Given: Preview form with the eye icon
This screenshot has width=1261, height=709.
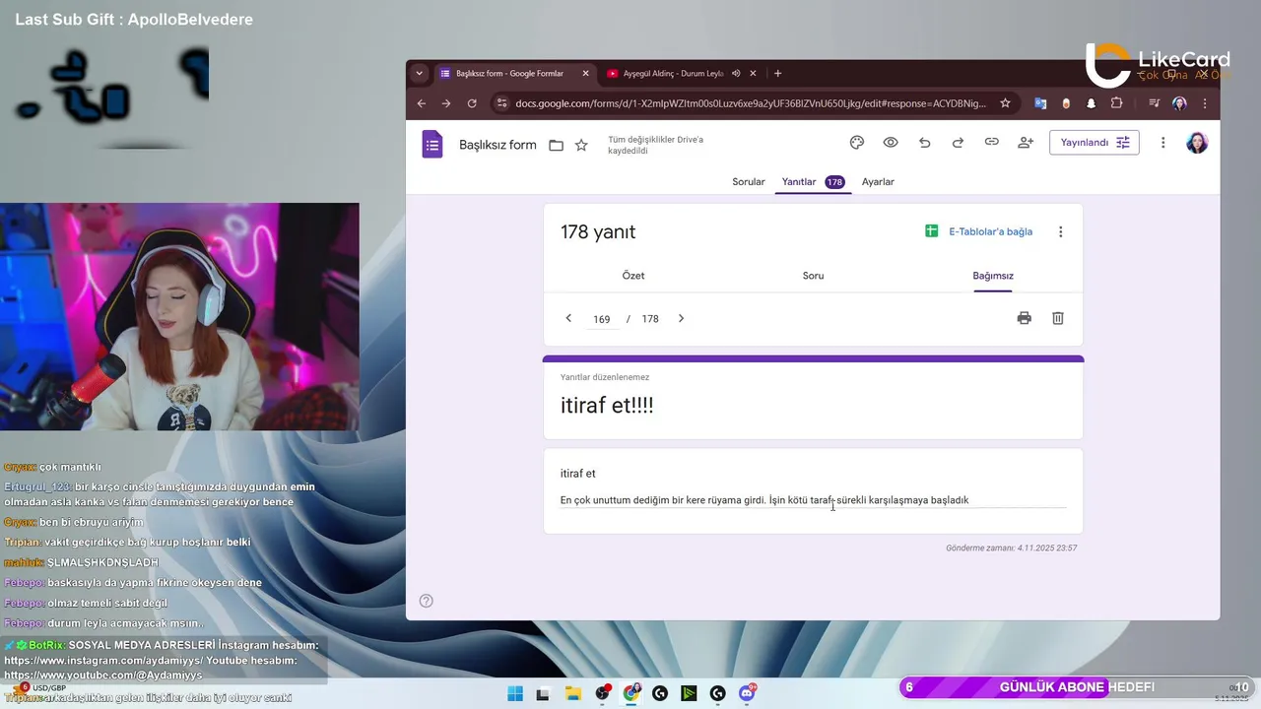Looking at the screenshot, I should 891,143.
